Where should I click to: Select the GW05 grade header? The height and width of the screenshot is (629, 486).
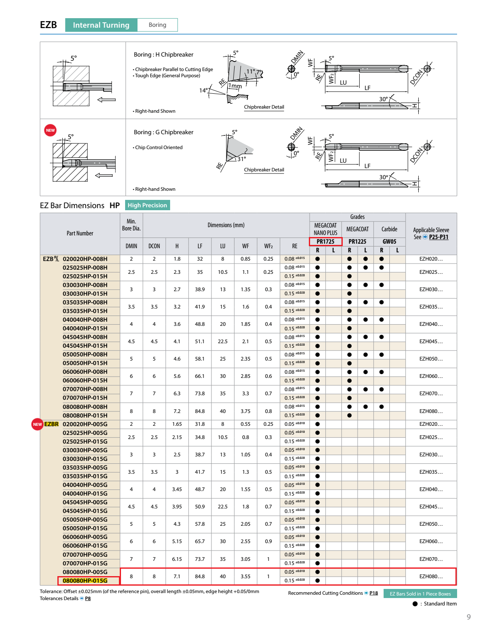pos(389,242)
